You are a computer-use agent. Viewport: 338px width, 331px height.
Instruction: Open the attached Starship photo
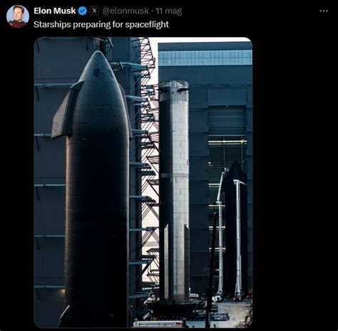tap(143, 182)
